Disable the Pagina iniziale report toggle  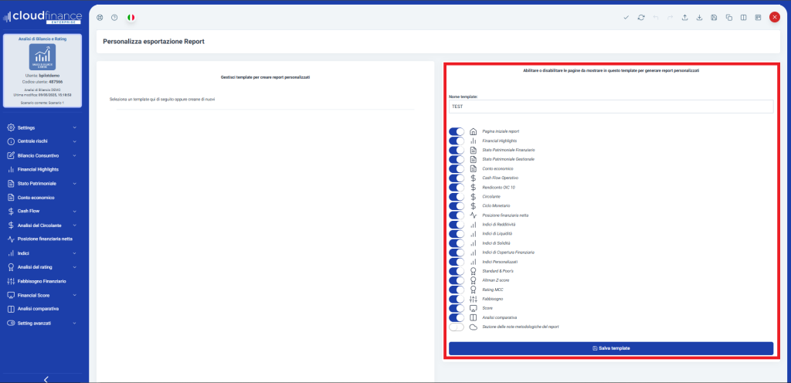pyautogui.click(x=457, y=131)
